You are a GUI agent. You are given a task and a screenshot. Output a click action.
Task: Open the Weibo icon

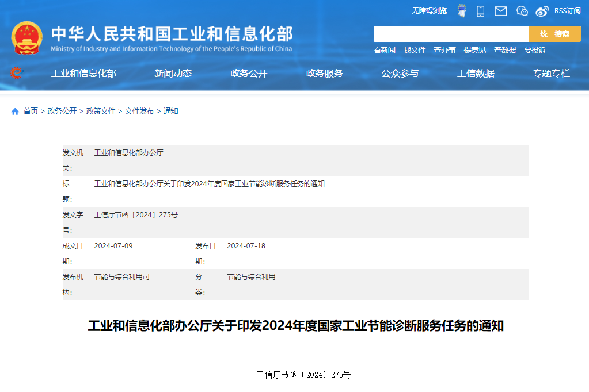[542, 11]
